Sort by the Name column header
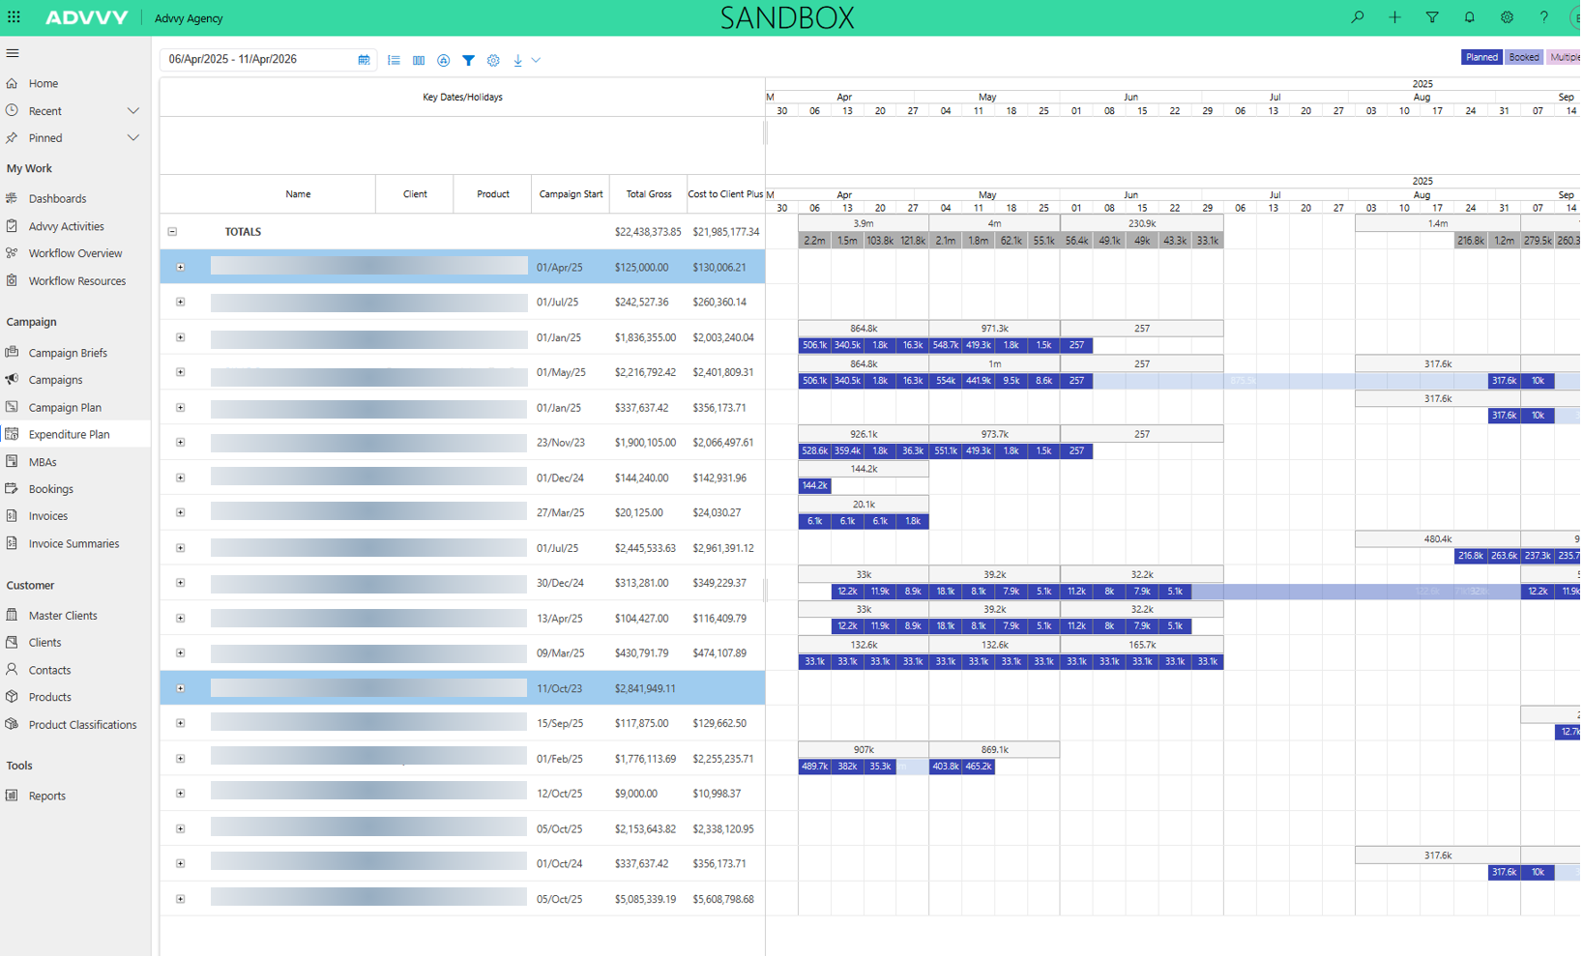This screenshot has width=1583, height=956. point(298,194)
